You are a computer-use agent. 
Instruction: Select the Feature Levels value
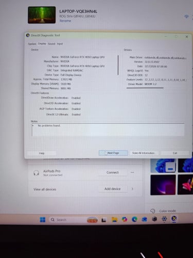166,79
